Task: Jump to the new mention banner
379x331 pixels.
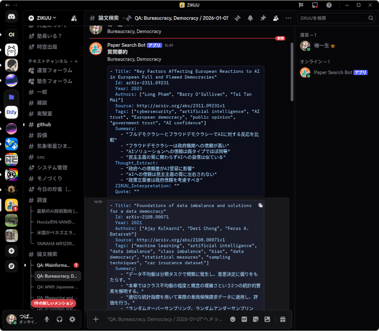Action: pos(54,303)
